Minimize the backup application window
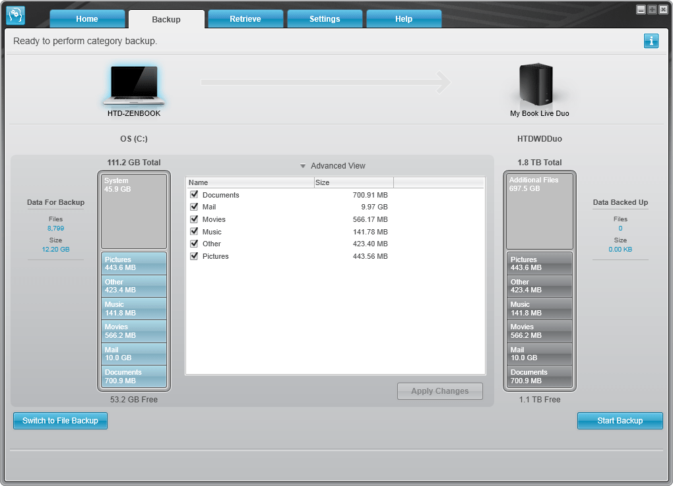This screenshot has height=486, width=673. (641, 9)
